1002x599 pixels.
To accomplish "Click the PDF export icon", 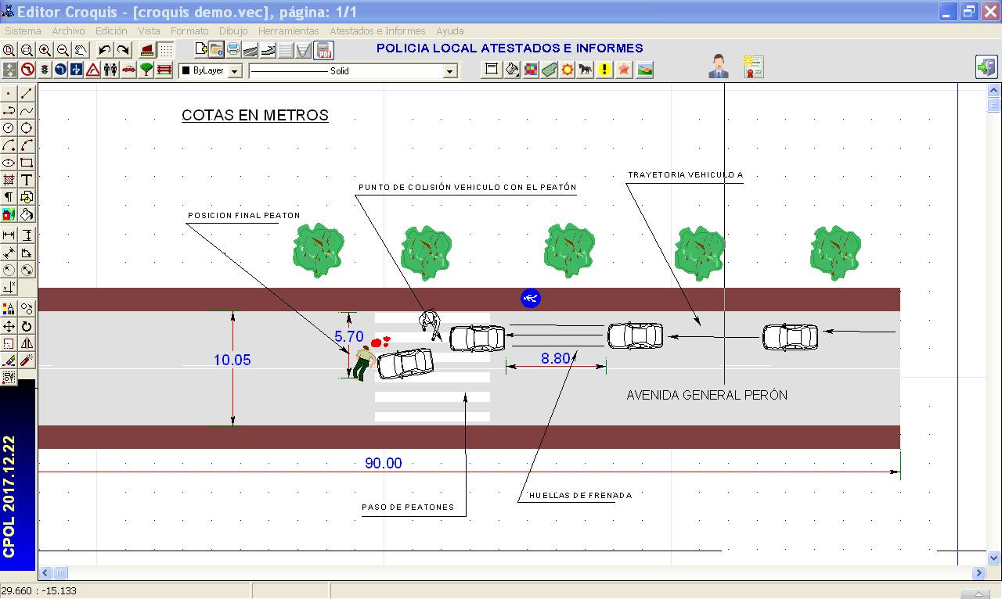I will [x=323, y=51].
